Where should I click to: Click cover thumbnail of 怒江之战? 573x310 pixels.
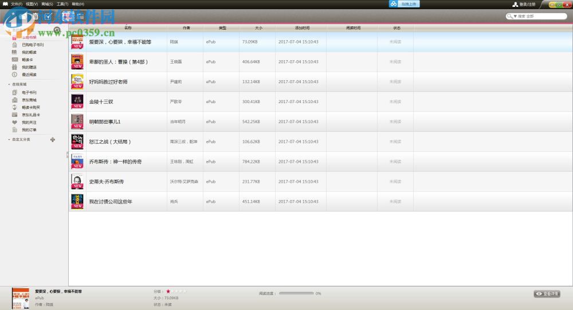pyautogui.click(x=77, y=142)
